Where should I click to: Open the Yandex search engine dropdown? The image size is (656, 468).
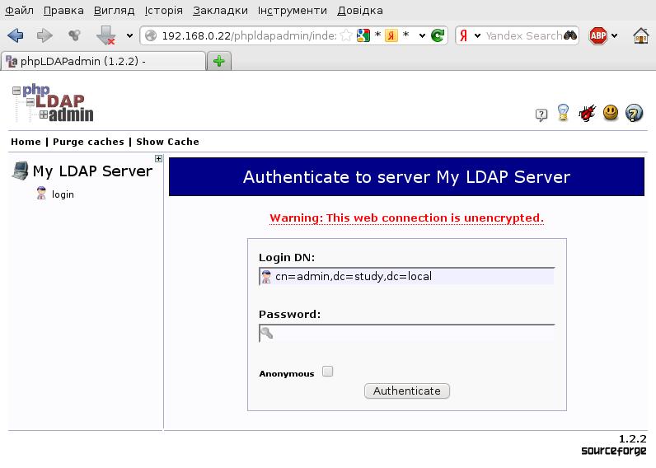tap(477, 36)
